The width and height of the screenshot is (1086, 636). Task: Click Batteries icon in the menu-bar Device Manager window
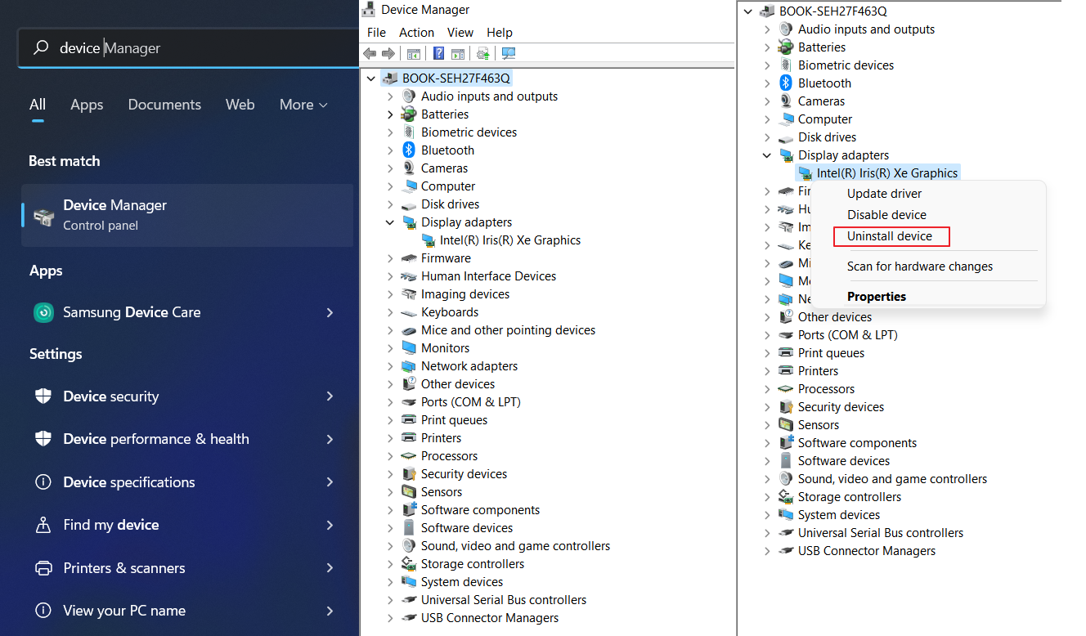coord(409,114)
